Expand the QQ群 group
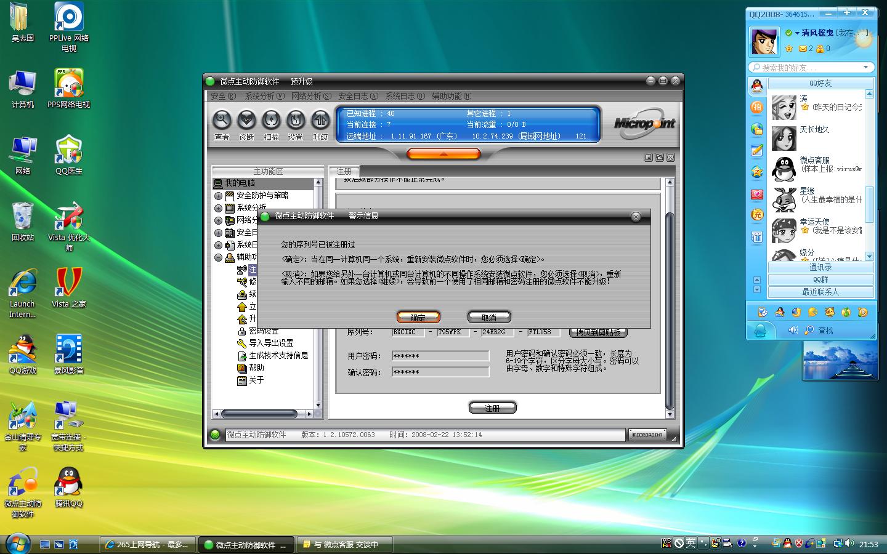 [x=820, y=279]
